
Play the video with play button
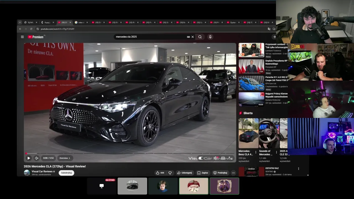pyautogui.click(x=29, y=158)
